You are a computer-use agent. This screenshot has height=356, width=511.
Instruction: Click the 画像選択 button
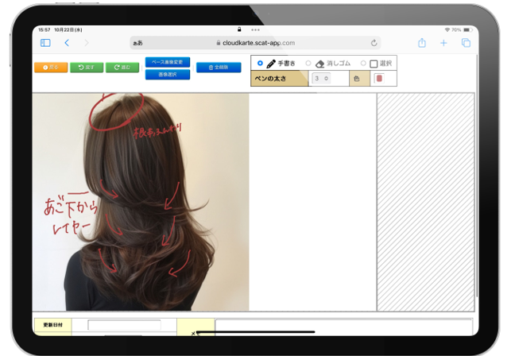point(167,74)
